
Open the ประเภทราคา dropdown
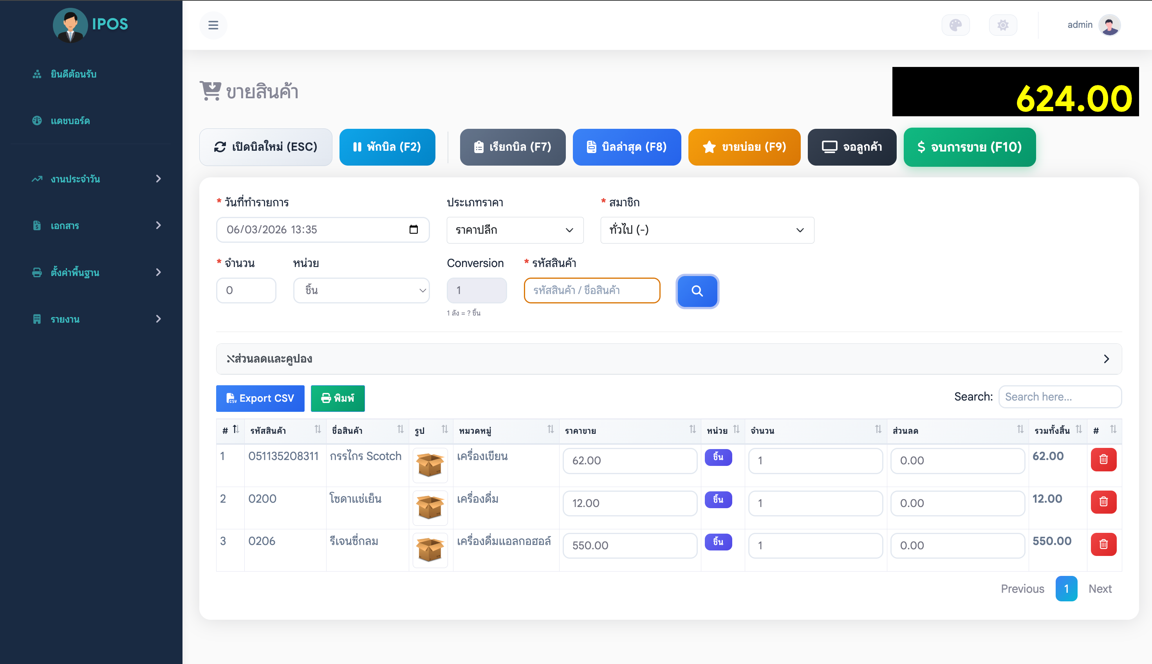tap(515, 230)
